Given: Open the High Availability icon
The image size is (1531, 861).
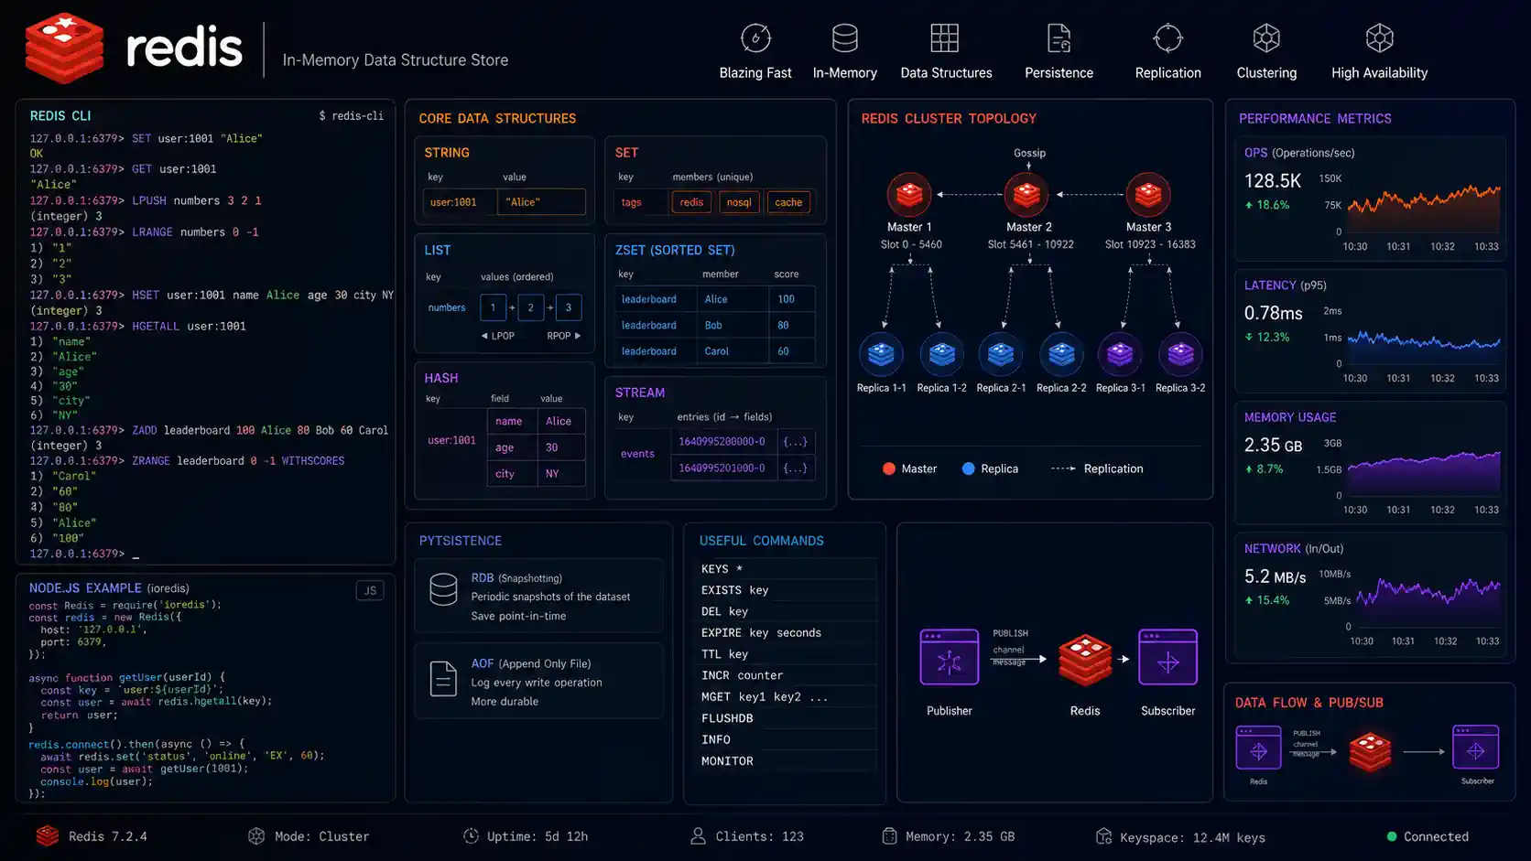Looking at the screenshot, I should 1379,38.
